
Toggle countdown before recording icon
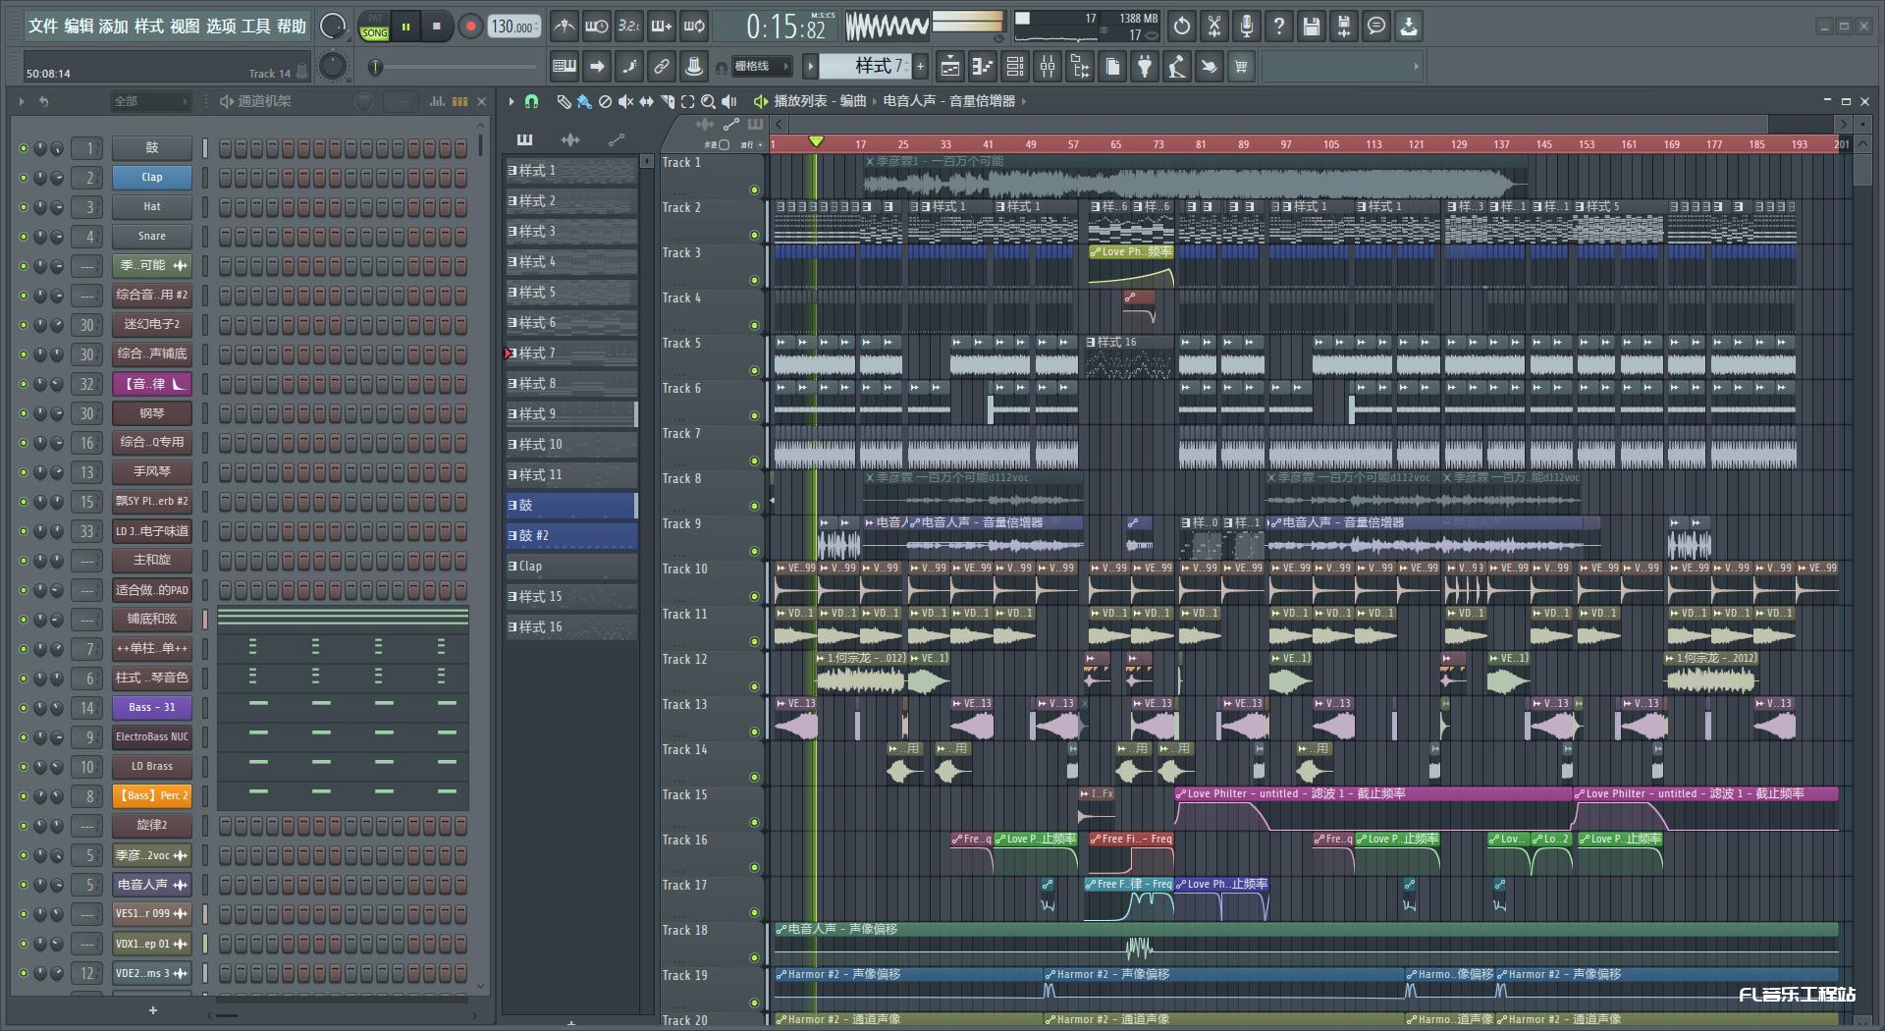pyautogui.click(x=628, y=27)
